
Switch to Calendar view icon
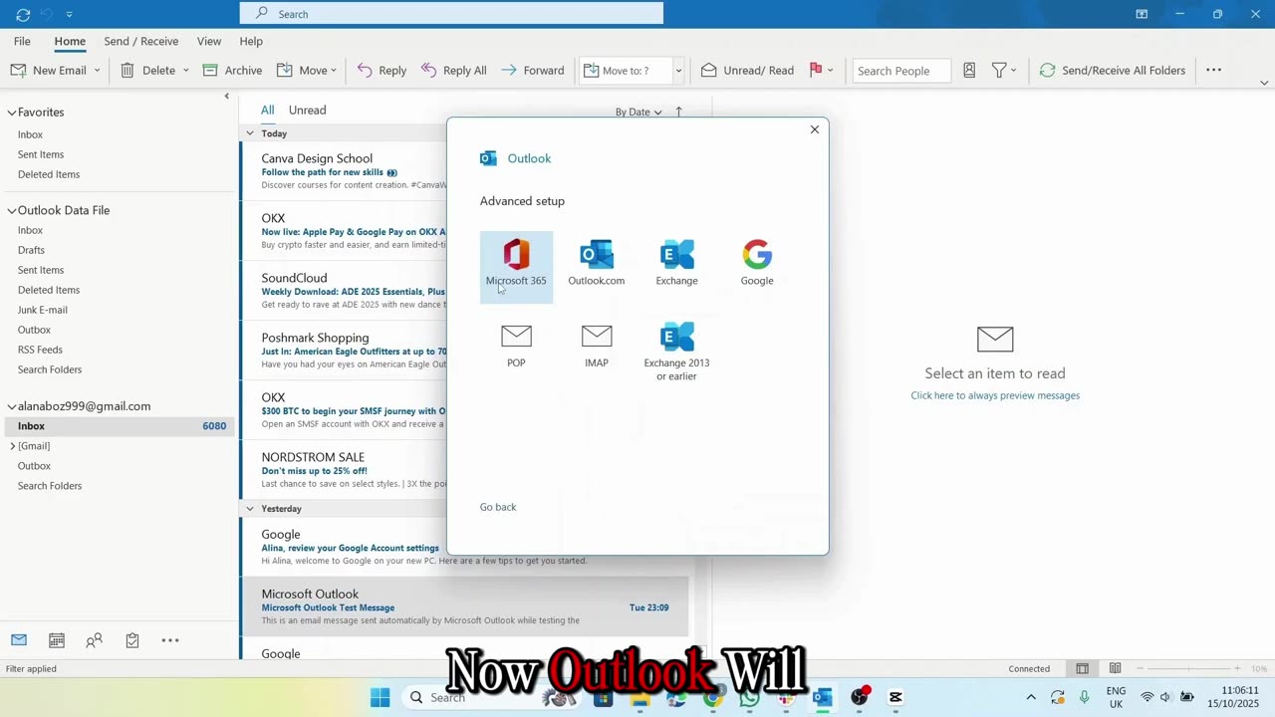(x=57, y=640)
